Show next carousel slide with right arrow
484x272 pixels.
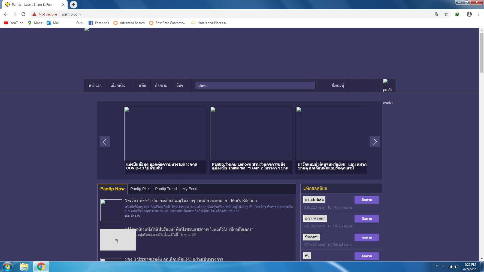pos(375,142)
